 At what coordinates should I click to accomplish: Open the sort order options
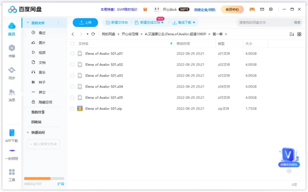click(x=291, y=34)
